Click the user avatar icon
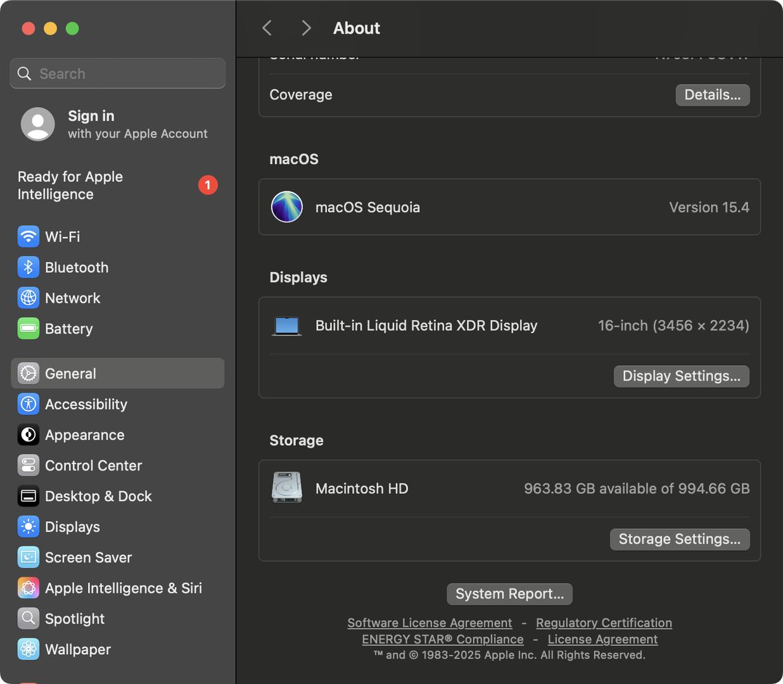This screenshot has width=783, height=684. click(38, 124)
